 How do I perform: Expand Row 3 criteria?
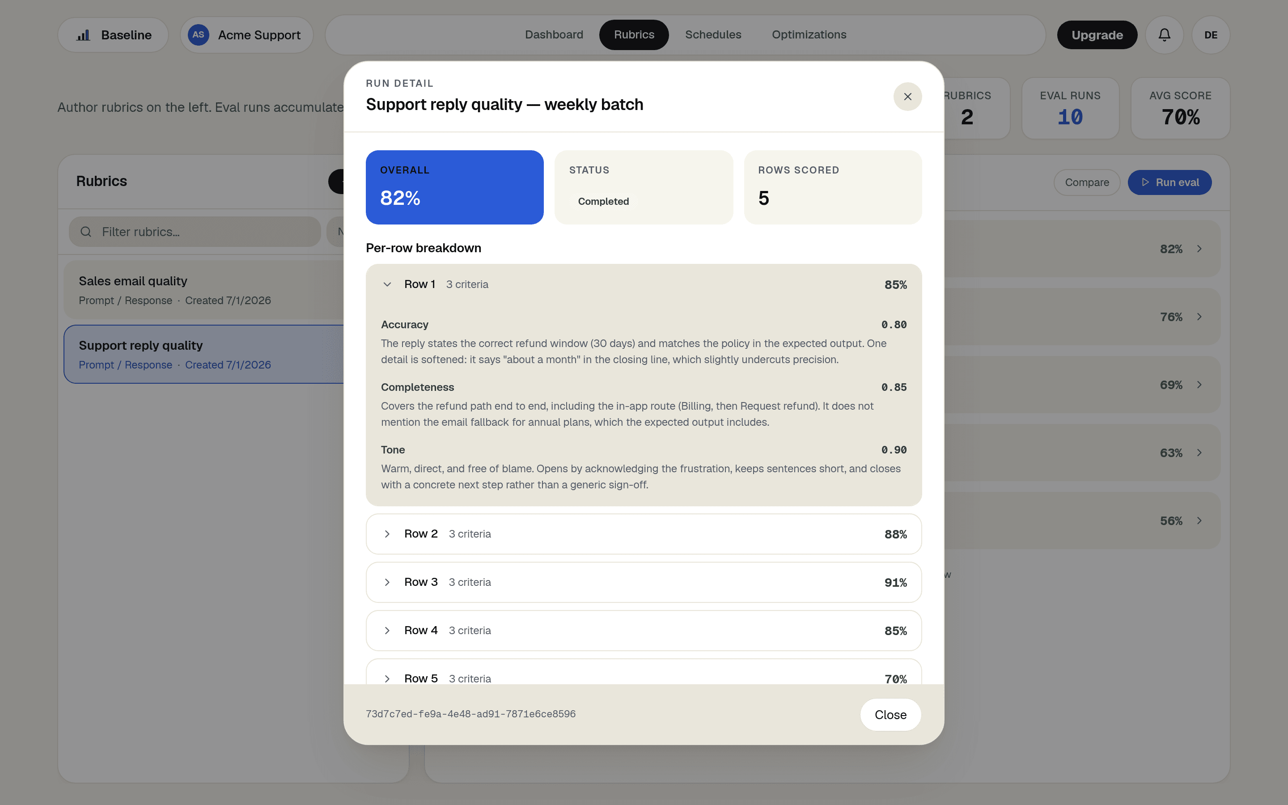click(x=387, y=582)
